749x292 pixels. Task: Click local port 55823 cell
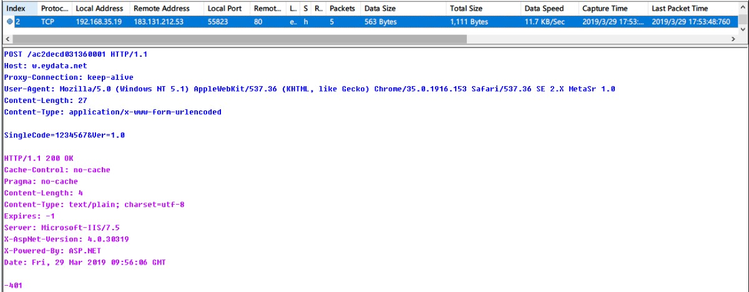pyautogui.click(x=218, y=21)
